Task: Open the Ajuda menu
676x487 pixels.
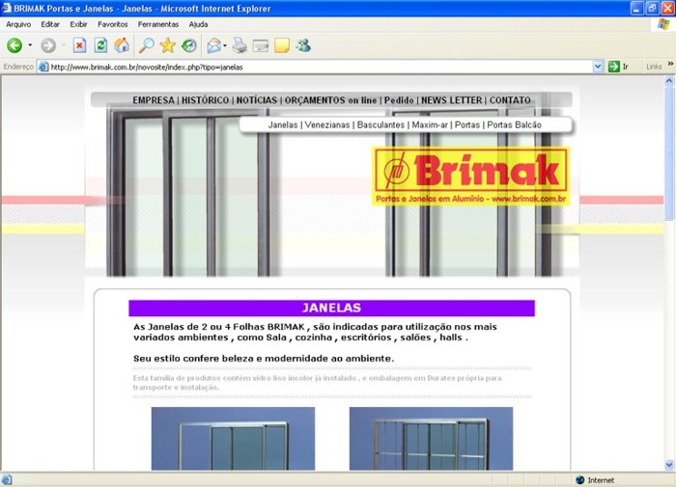Action: (x=198, y=24)
